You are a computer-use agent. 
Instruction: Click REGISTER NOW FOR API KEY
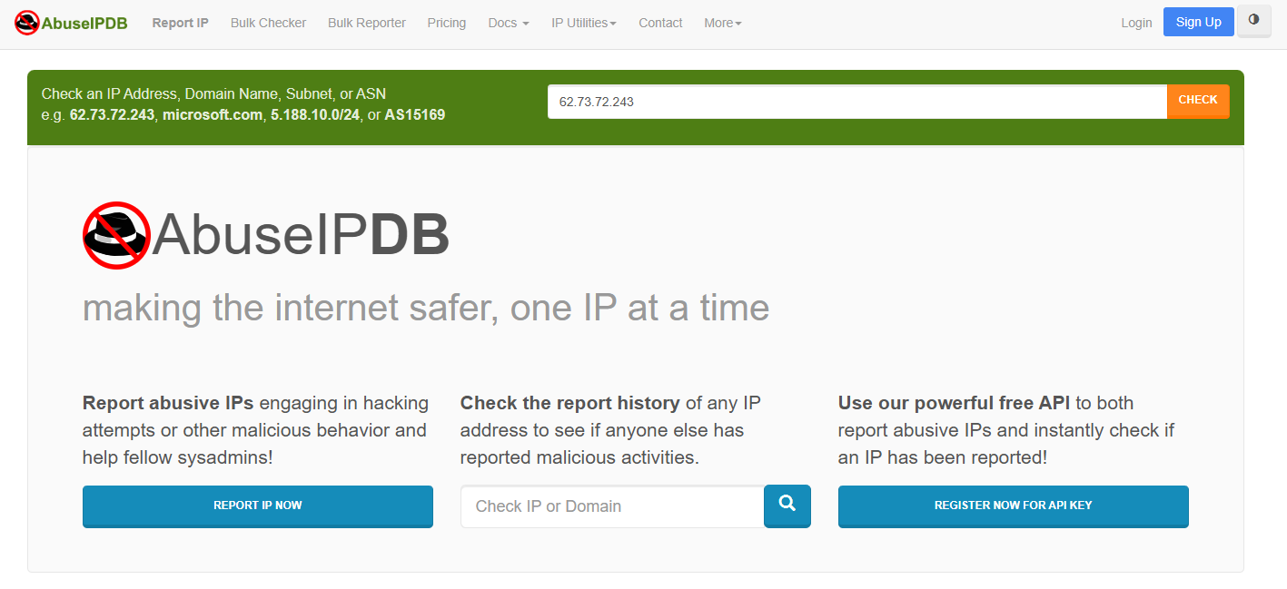click(x=1013, y=506)
